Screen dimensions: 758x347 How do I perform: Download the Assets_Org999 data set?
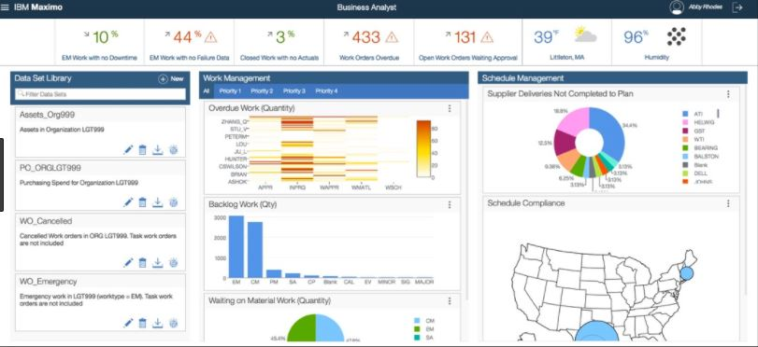click(158, 150)
